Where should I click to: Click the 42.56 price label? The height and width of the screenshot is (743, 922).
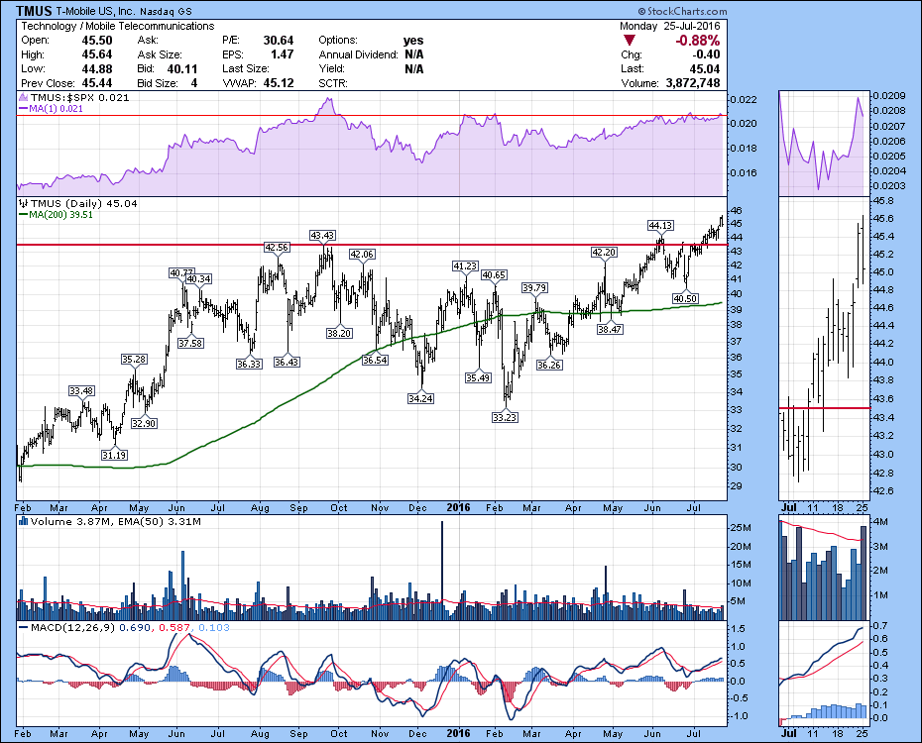[277, 248]
